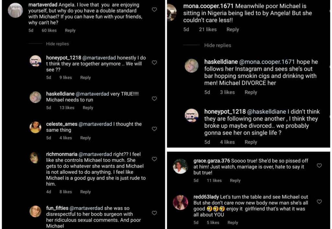The height and width of the screenshot is (229, 332).
Task: Visit grace.garza.376's profile via username
Action: (x=211, y=161)
